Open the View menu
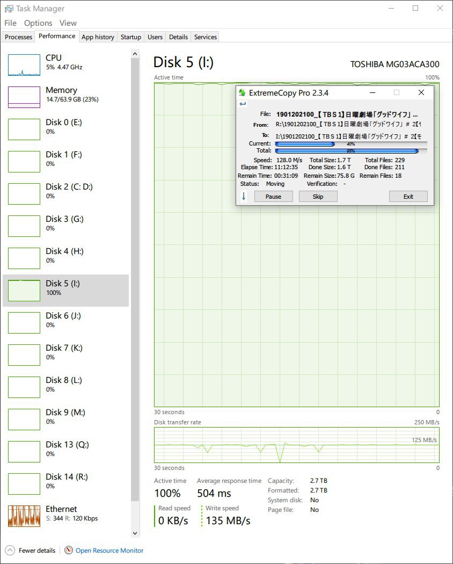 pyautogui.click(x=68, y=23)
